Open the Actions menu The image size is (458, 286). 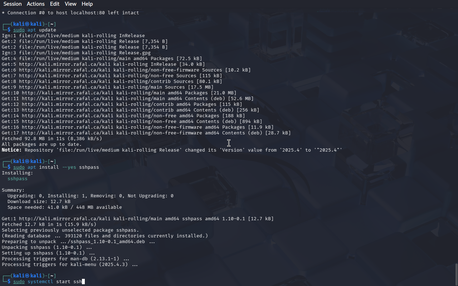click(x=36, y=4)
